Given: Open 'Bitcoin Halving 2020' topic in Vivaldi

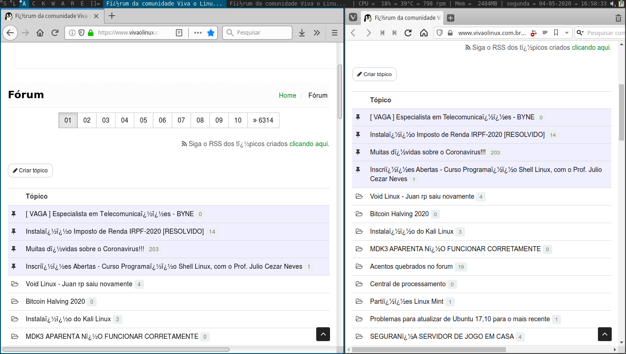Looking at the screenshot, I should pyautogui.click(x=400, y=214).
